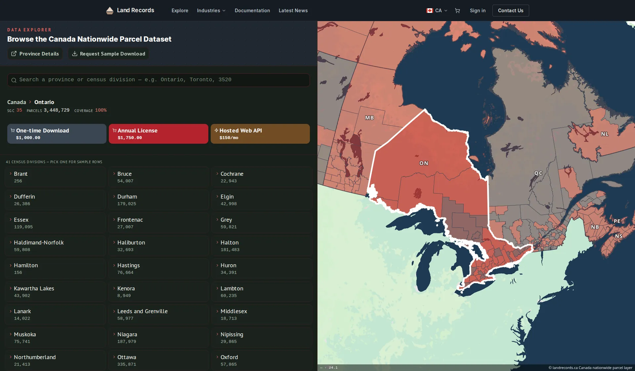Choose the Hosted Web API option

[260, 134]
